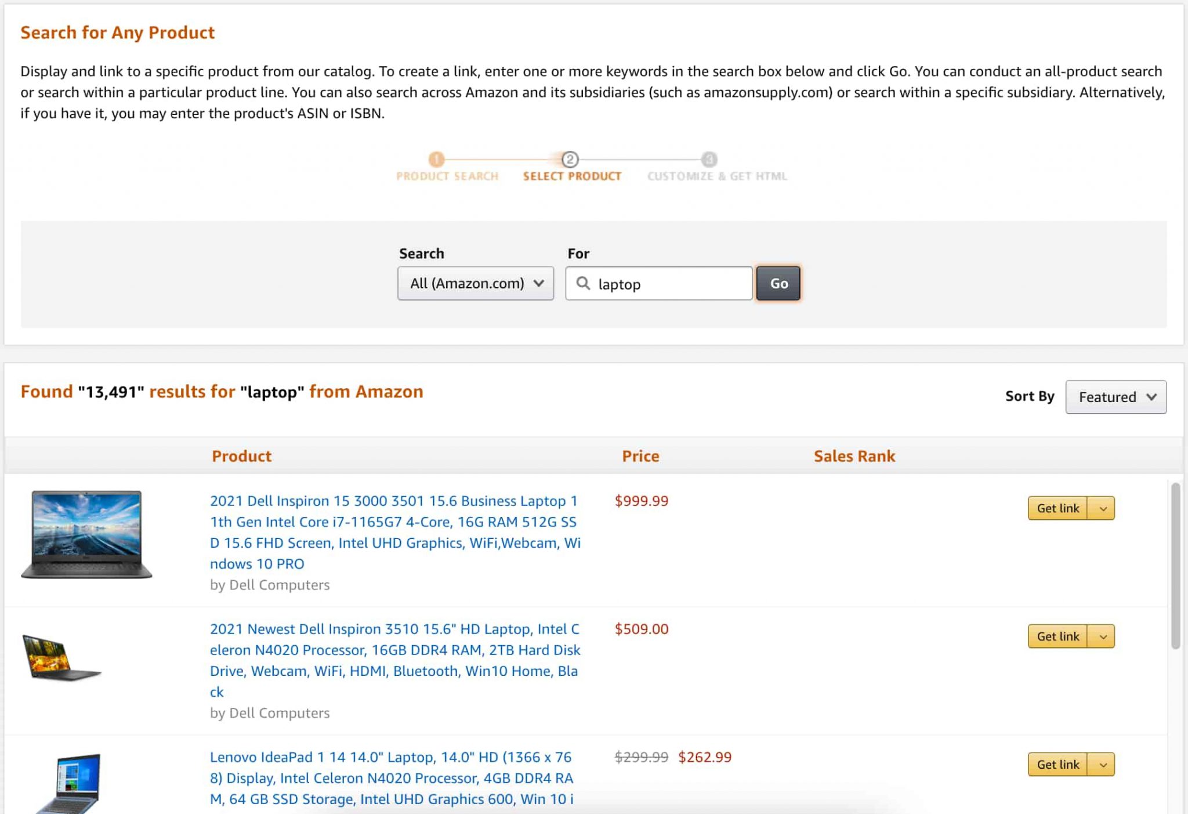Click the Found 13,491 results heading
Screen dimensions: 1188x814
click(222, 392)
